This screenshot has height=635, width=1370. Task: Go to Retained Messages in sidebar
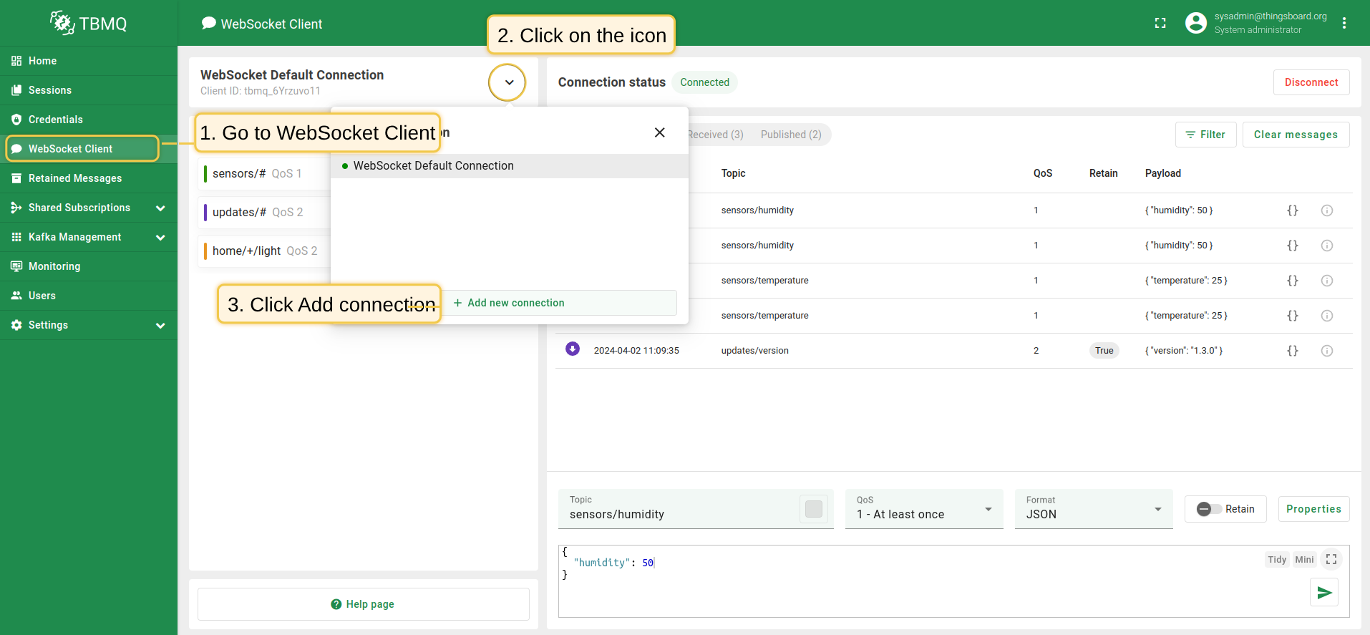point(74,178)
